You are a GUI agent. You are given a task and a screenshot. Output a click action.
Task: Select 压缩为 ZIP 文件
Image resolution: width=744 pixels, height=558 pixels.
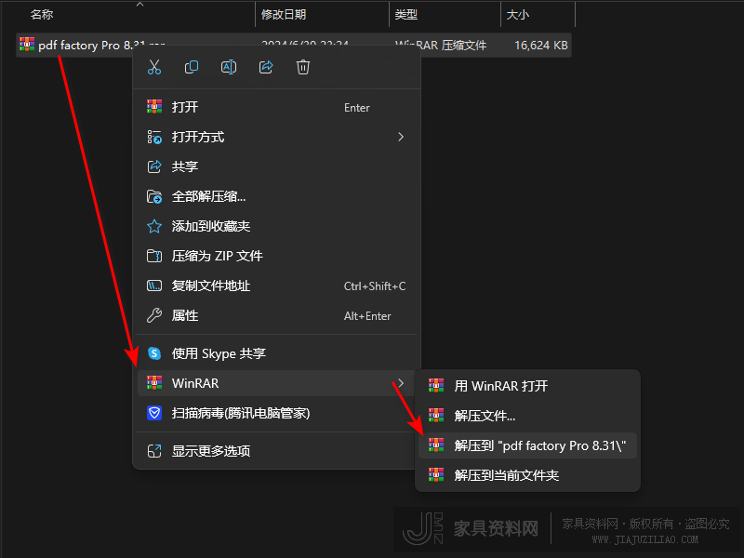click(x=276, y=257)
